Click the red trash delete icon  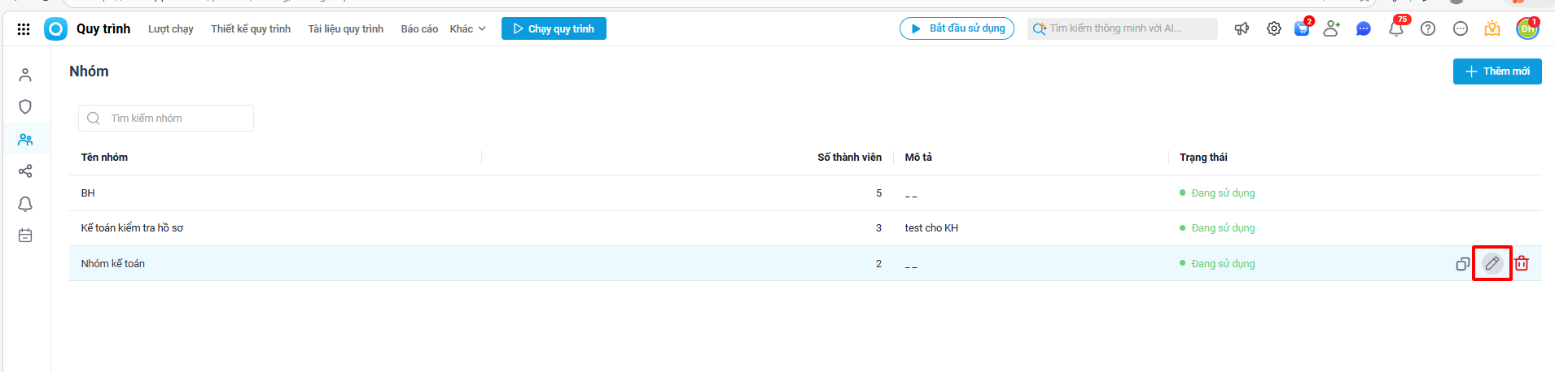click(x=1522, y=263)
